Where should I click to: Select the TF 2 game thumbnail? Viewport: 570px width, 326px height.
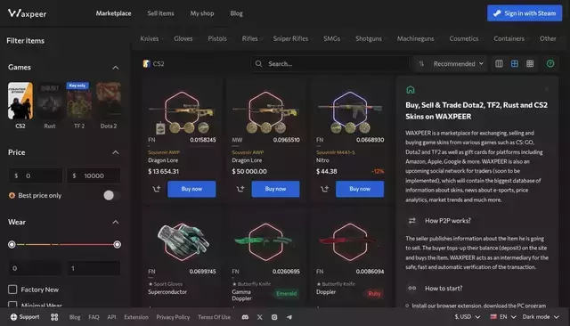click(79, 101)
